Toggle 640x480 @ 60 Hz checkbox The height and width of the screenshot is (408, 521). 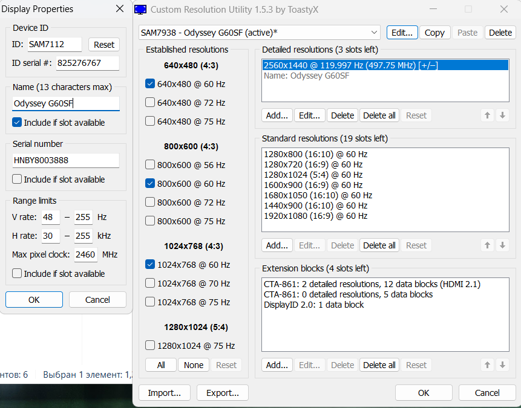(150, 83)
